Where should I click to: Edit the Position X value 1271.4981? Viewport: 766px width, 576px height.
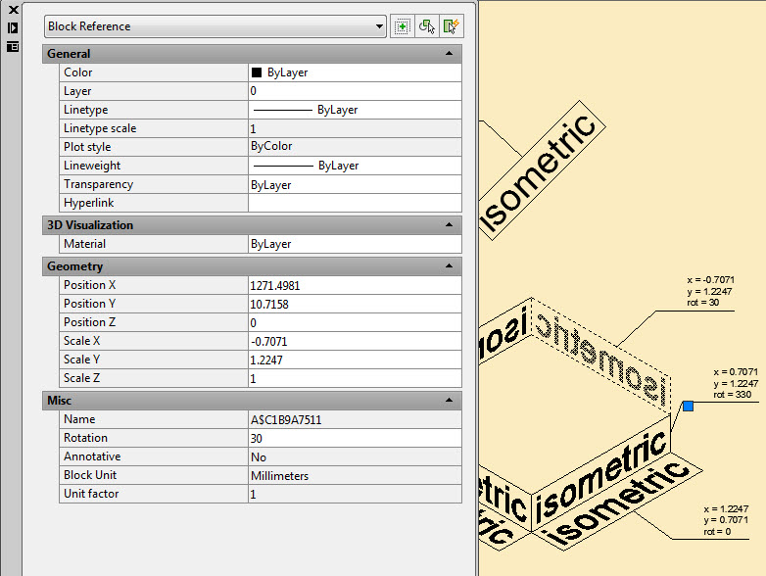click(355, 285)
